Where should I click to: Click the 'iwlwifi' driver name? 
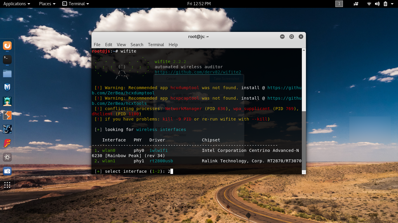pyautogui.click(x=159, y=150)
